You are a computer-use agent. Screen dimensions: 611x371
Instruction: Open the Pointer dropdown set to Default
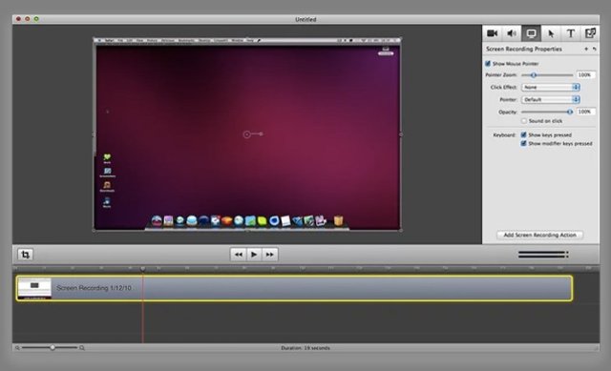coord(551,99)
